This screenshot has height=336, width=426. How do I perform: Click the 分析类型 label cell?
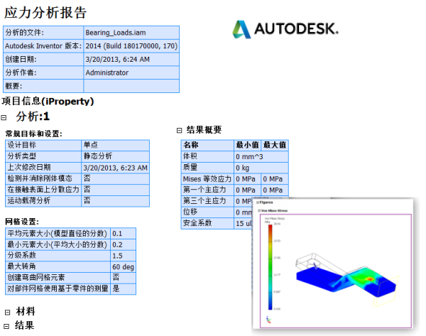coord(43,156)
